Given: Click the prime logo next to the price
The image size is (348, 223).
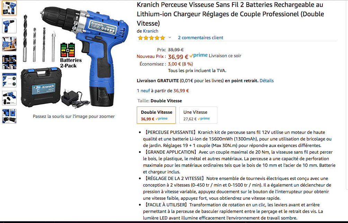Looking at the screenshot, I should point(199,55).
